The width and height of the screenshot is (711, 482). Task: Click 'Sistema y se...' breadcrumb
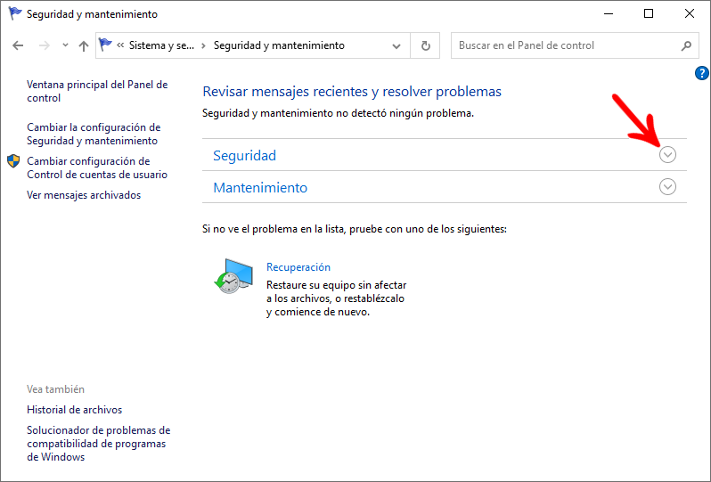click(x=161, y=45)
